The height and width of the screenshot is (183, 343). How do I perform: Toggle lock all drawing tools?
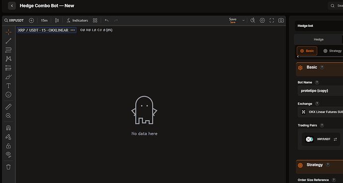point(8,146)
